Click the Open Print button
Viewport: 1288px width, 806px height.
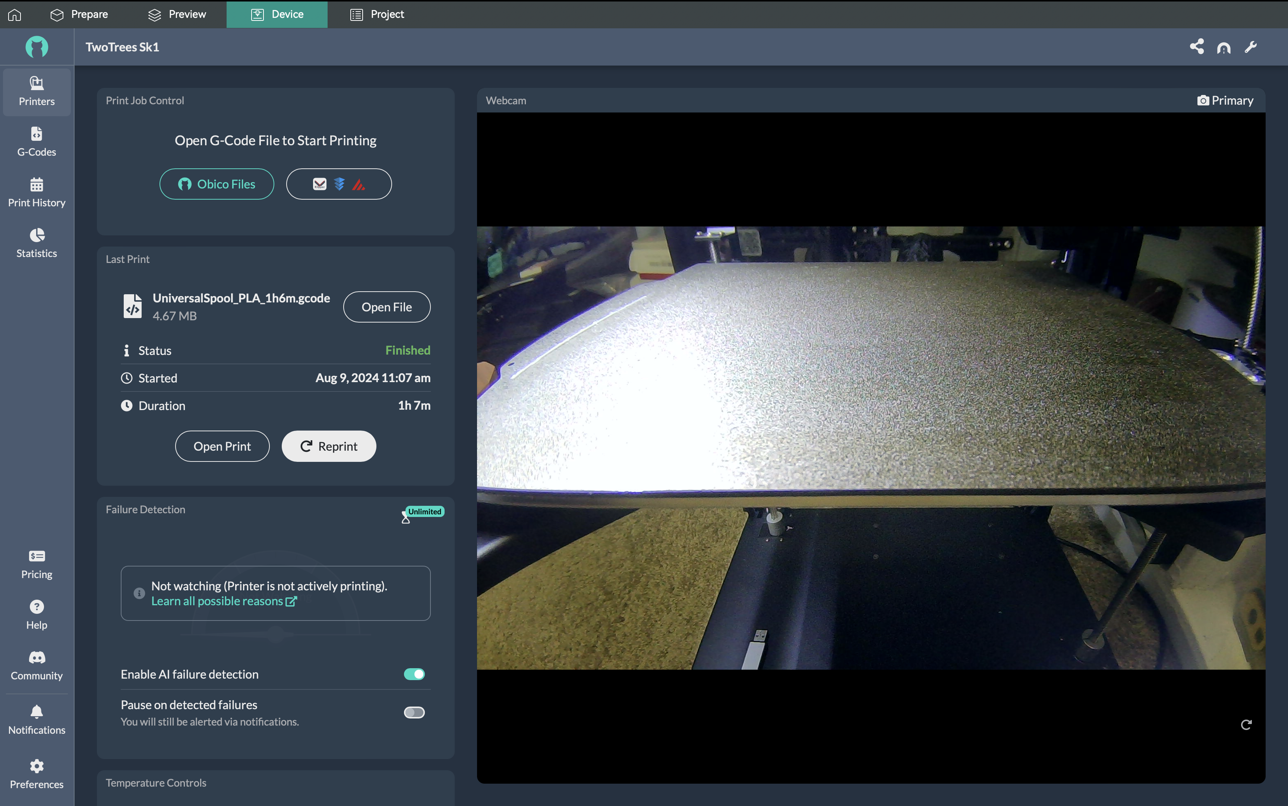tap(222, 446)
